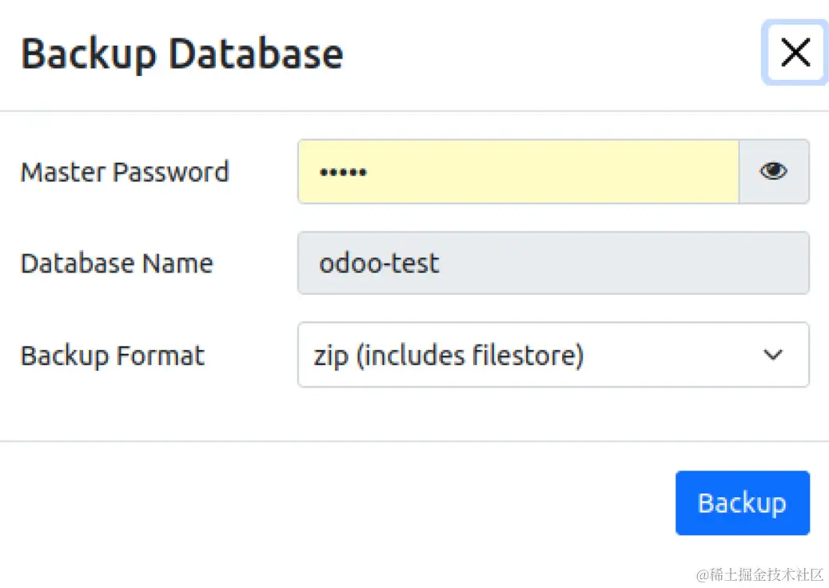
Task: Click the Backup Database dialog title
Action: tap(182, 54)
